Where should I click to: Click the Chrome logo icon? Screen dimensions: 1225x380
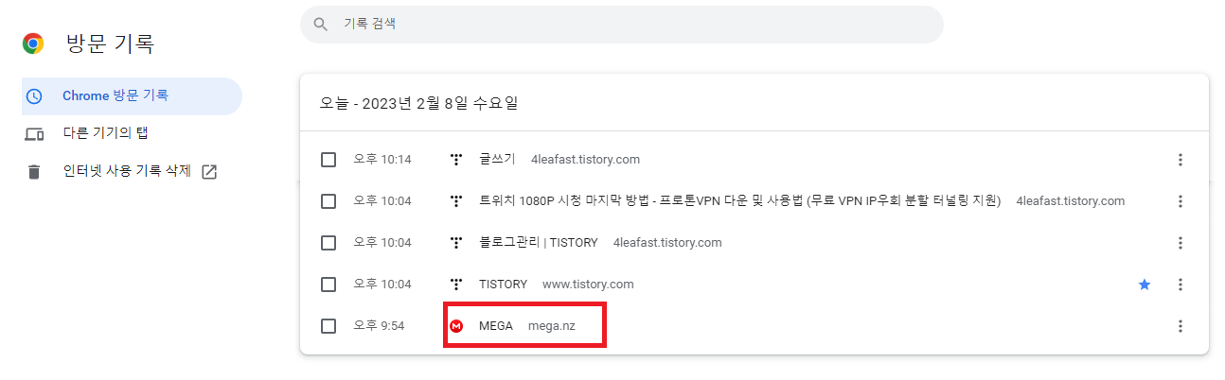(34, 43)
